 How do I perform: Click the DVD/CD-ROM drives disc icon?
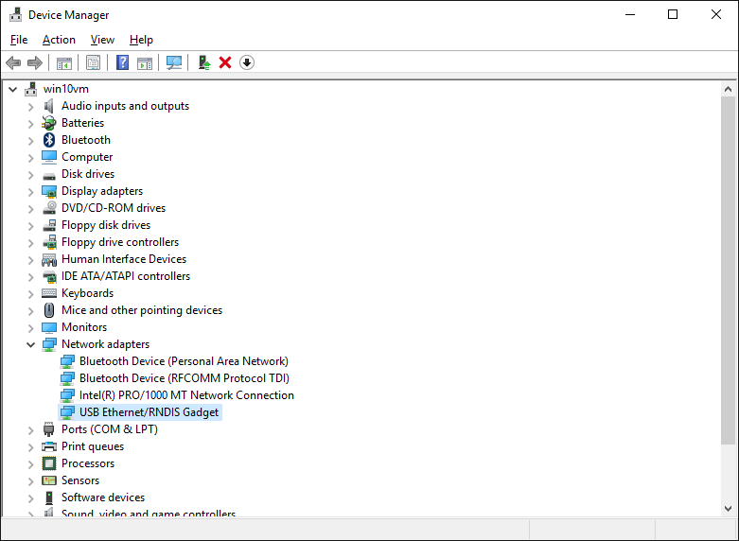[49, 208]
